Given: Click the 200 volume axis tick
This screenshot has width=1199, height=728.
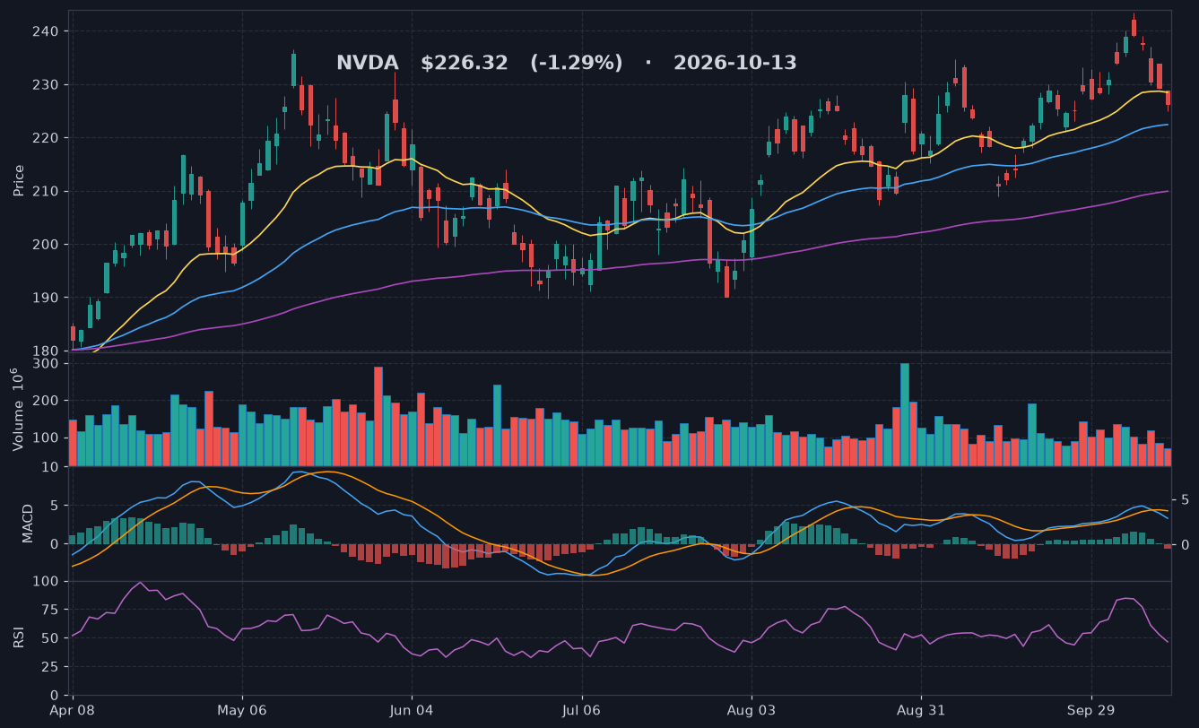Looking at the screenshot, I should click(x=46, y=401).
